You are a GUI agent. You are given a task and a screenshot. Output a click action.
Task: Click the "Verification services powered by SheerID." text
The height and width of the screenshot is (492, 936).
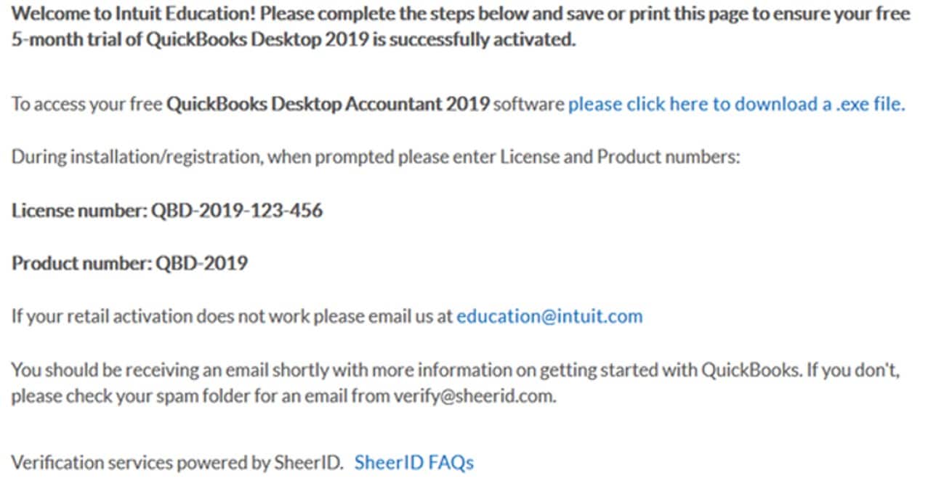(x=177, y=463)
